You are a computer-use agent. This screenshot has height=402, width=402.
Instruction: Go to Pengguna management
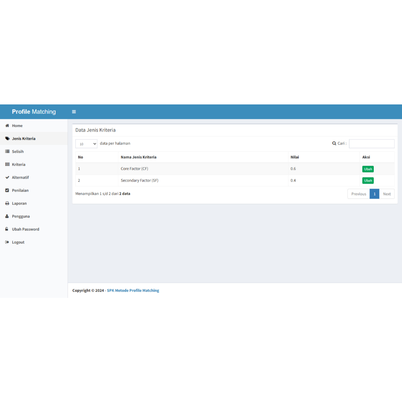tap(34, 216)
